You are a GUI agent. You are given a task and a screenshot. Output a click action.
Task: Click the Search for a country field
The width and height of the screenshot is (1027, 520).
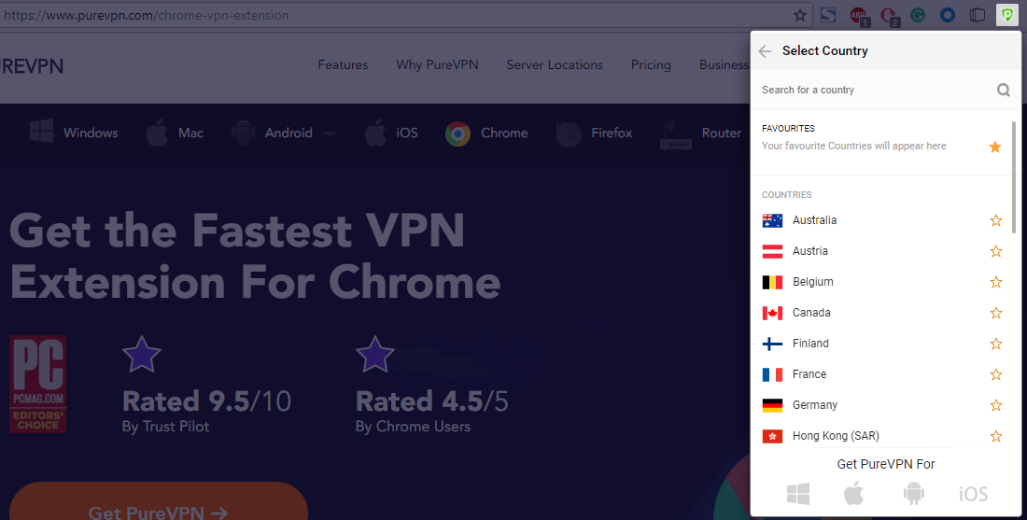click(x=876, y=90)
